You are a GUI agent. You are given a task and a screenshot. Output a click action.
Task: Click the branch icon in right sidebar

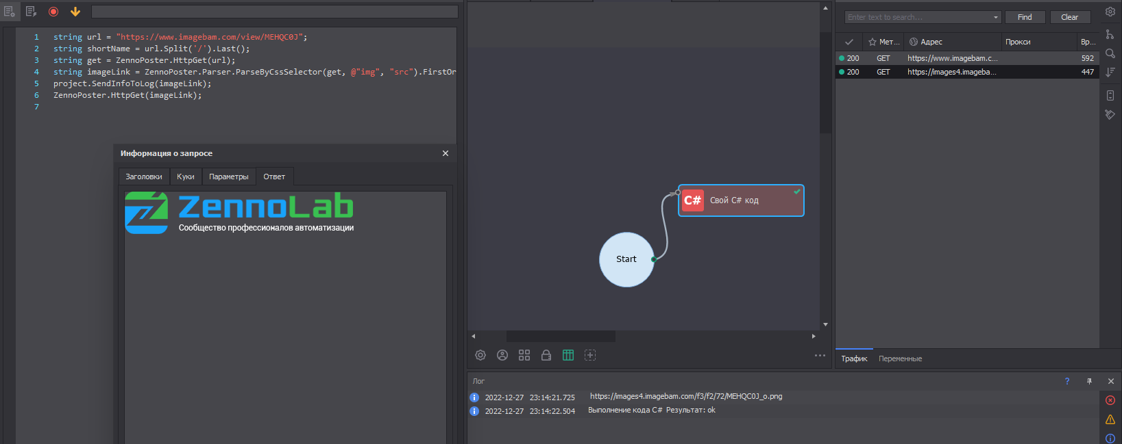[x=1110, y=34]
